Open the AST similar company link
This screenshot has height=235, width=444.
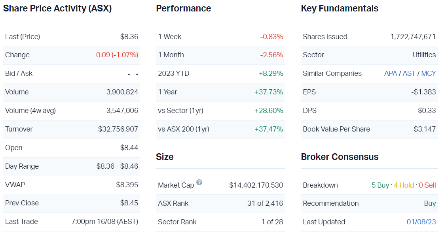409,73
